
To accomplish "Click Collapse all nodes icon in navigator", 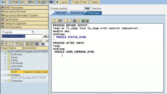I will (x=21, y=44).
